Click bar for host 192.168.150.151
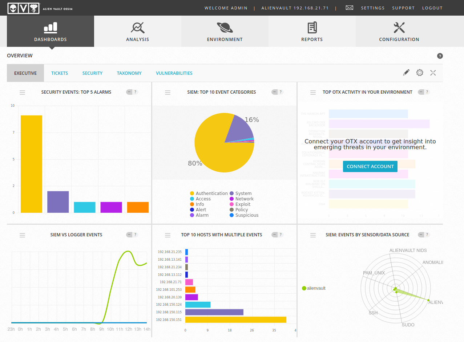 coord(236,319)
